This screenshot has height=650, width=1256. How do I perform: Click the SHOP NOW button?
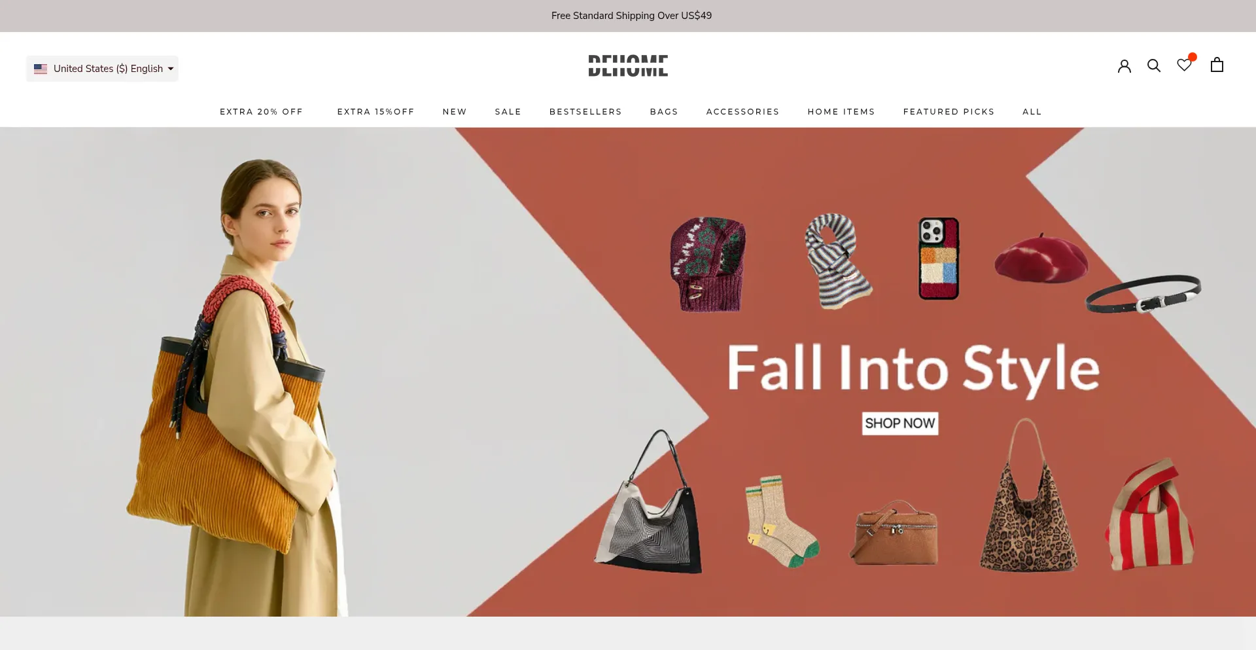(x=900, y=424)
